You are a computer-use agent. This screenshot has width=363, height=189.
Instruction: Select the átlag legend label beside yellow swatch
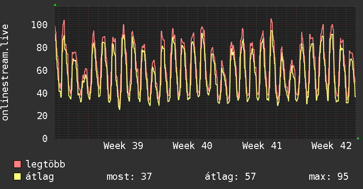pyautogui.click(x=40, y=177)
